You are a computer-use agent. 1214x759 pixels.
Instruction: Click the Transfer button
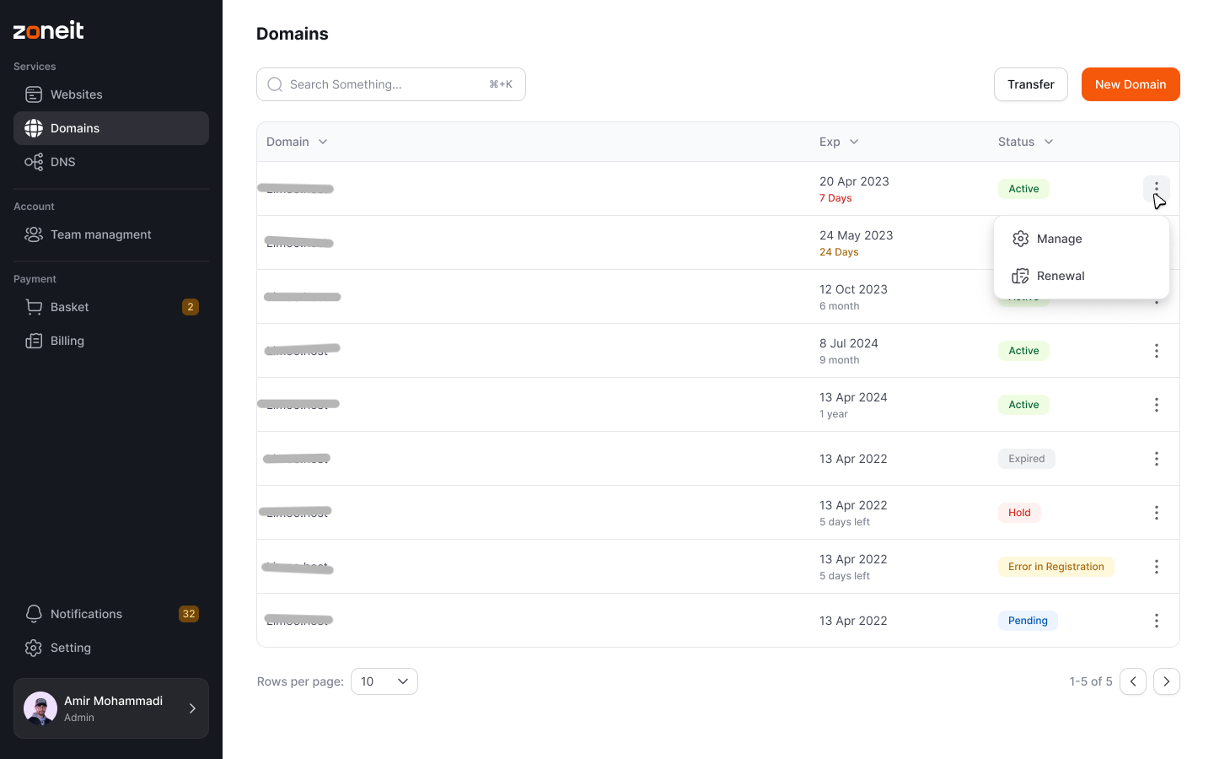tap(1031, 84)
